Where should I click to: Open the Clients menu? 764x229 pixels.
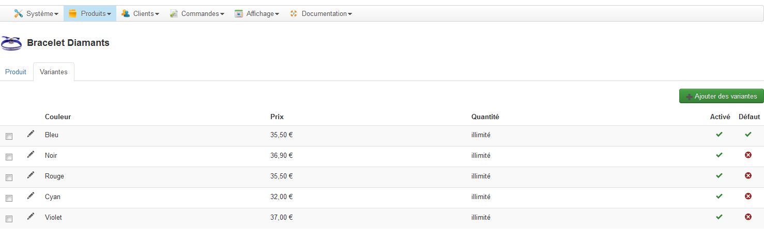point(140,14)
